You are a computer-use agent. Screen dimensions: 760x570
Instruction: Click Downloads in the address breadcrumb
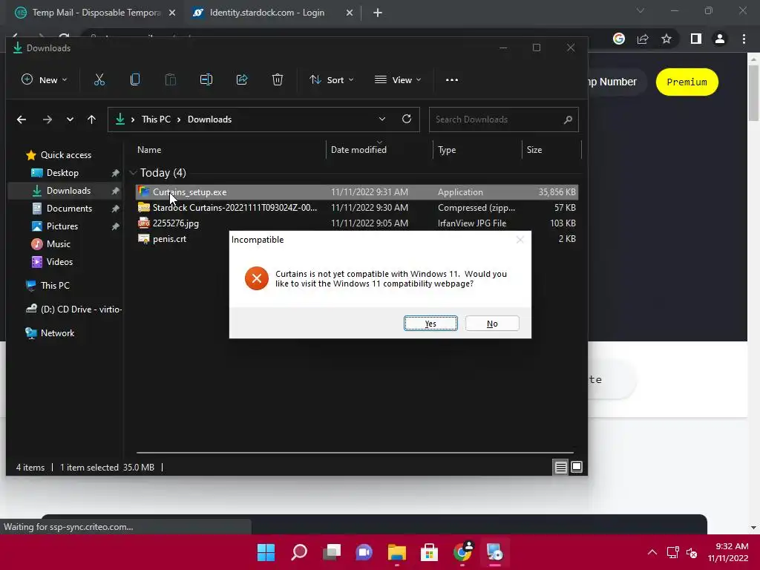[209, 119]
